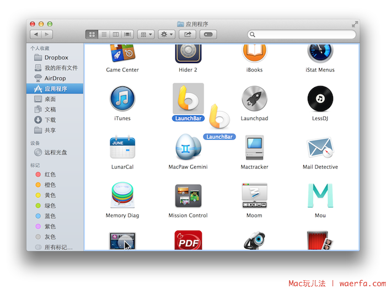386x289 pixels.
Task: Open AirDrop in the sidebar
Action: click(x=55, y=78)
